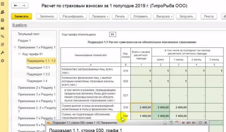Collapse the Приложение 1 к Разделу 1 node
The image size is (226, 132).
pos(15,47)
